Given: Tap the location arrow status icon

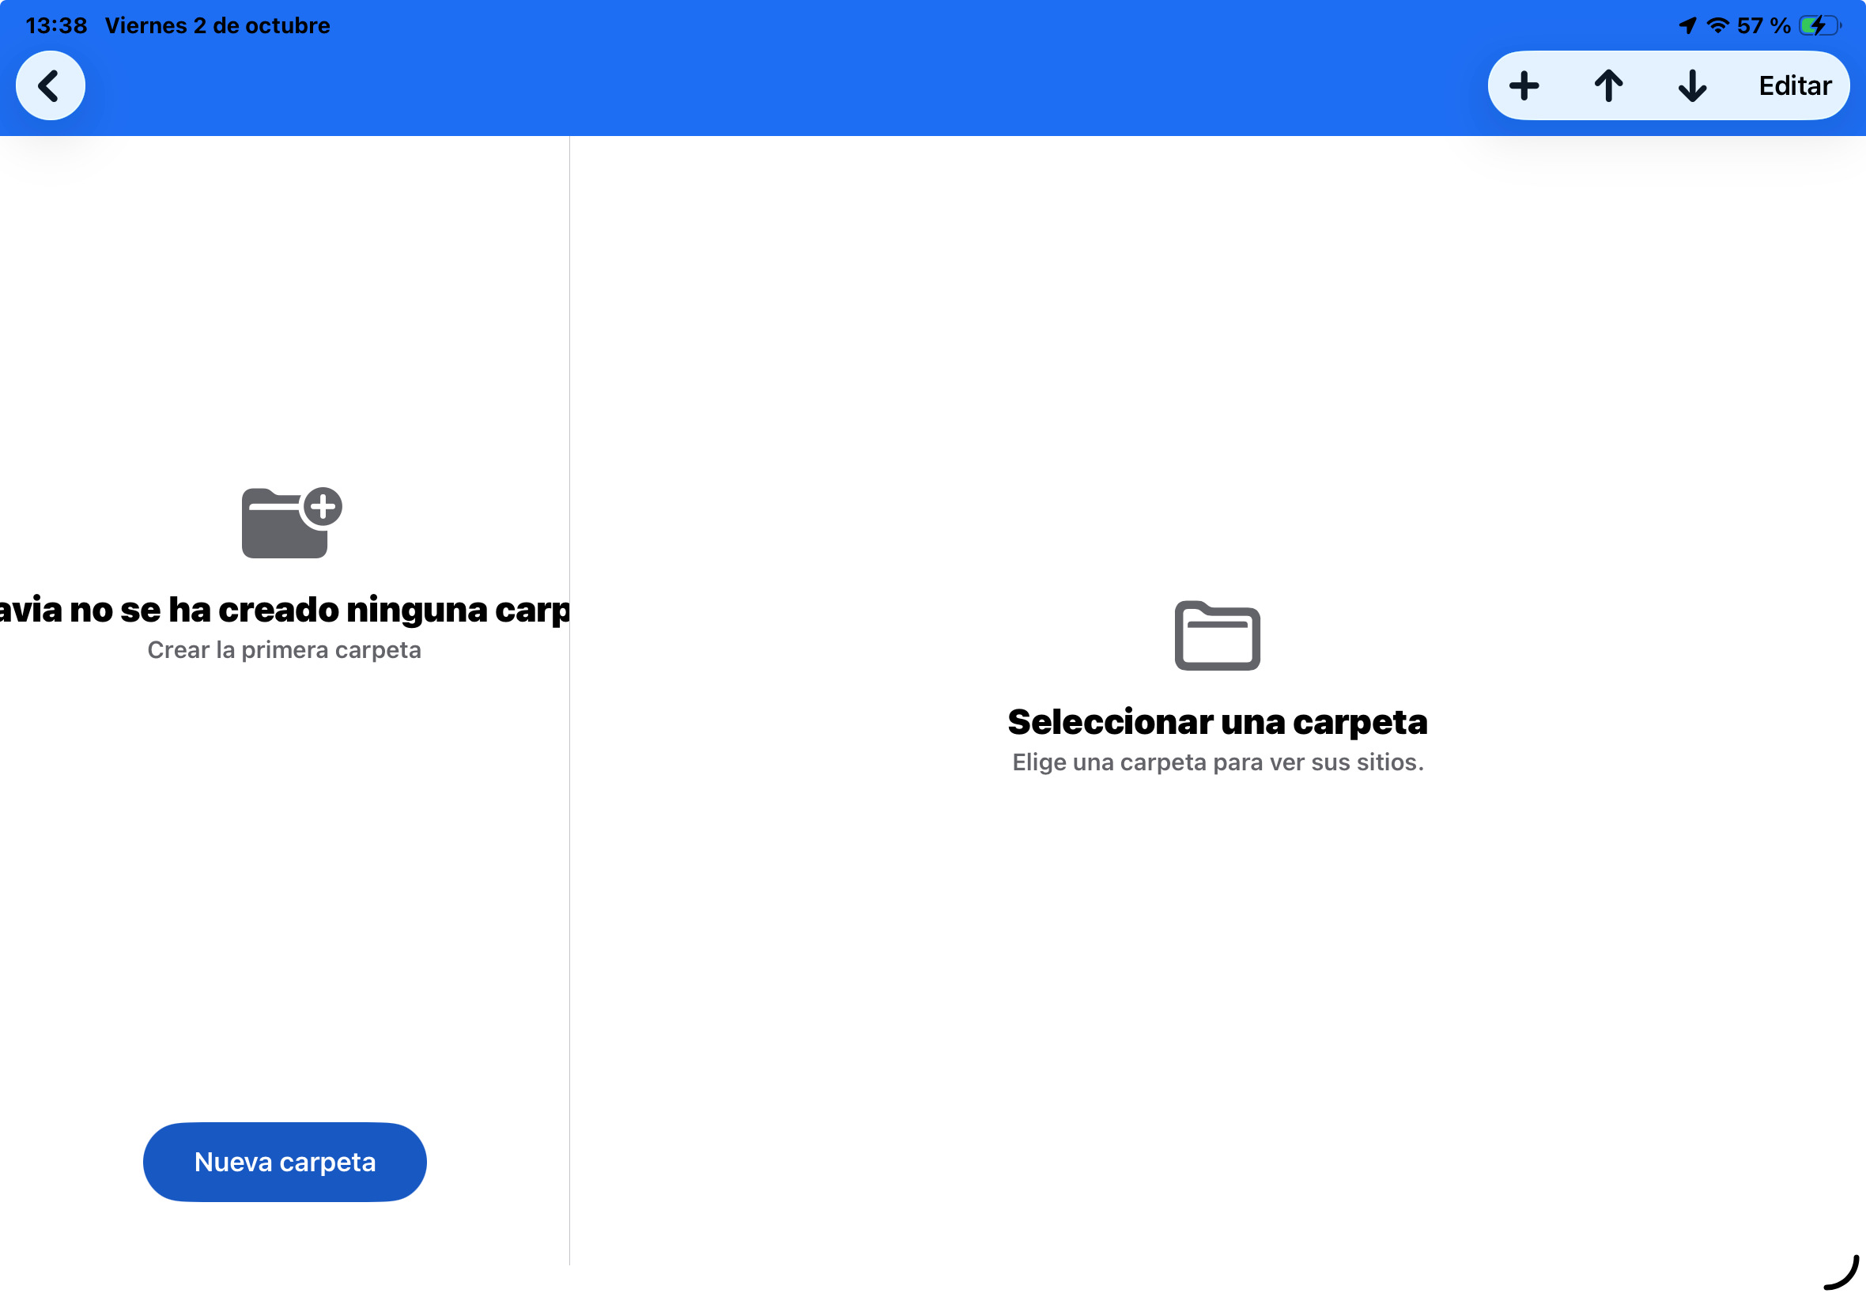Looking at the screenshot, I should (x=1688, y=26).
